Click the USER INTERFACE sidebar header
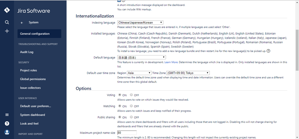This screenshot has width=299, height=139. pos(28,98)
